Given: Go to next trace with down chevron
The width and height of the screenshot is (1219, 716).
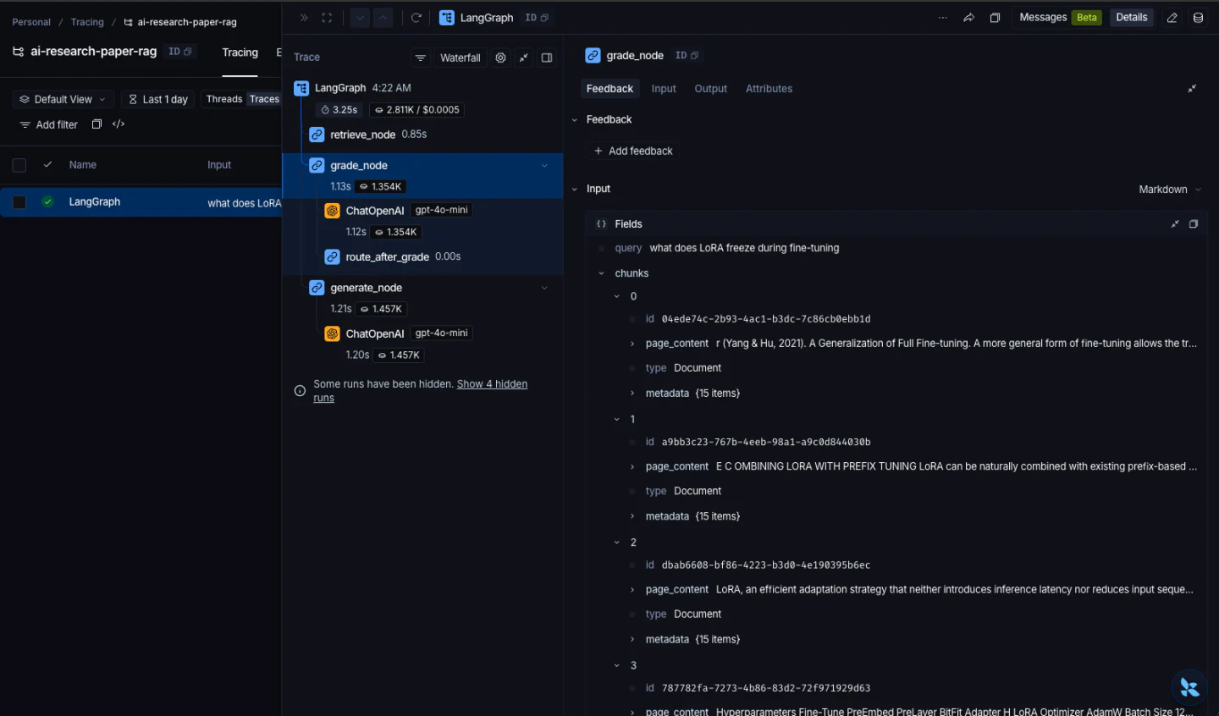Looking at the screenshot, I should pos(360,18).
